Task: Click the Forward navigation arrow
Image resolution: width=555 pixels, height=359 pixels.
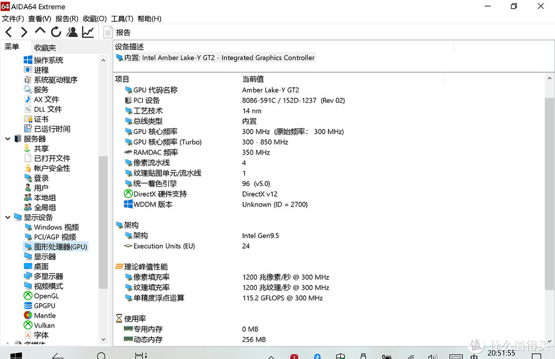Action: 24,32
